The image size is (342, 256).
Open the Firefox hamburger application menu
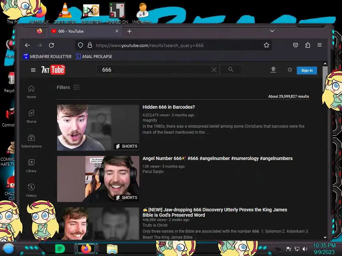[x=320, y=45]
